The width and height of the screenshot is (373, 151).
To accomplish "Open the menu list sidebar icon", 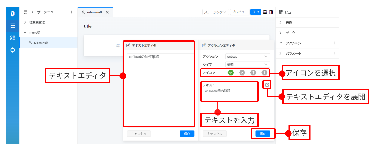I will [x=13, y=26].
